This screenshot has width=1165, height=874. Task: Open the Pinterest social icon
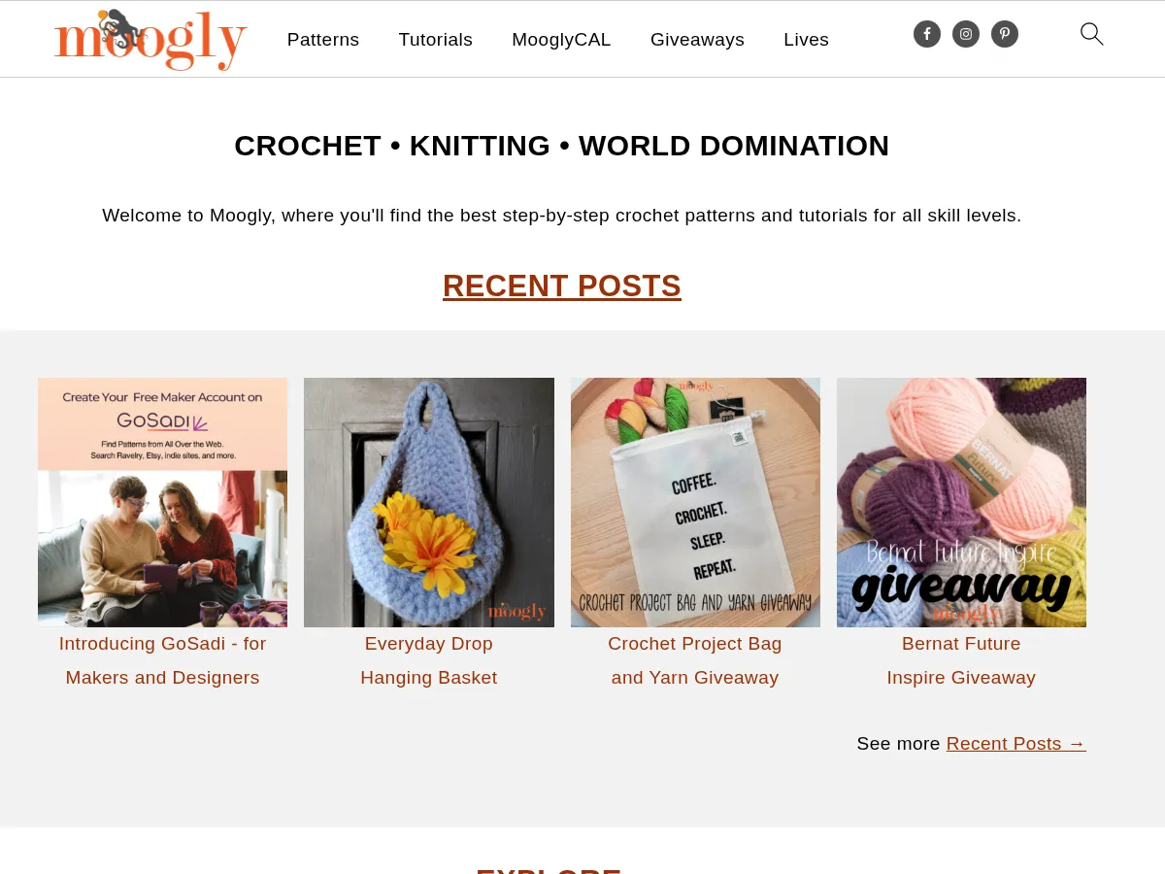point(1005,34)
